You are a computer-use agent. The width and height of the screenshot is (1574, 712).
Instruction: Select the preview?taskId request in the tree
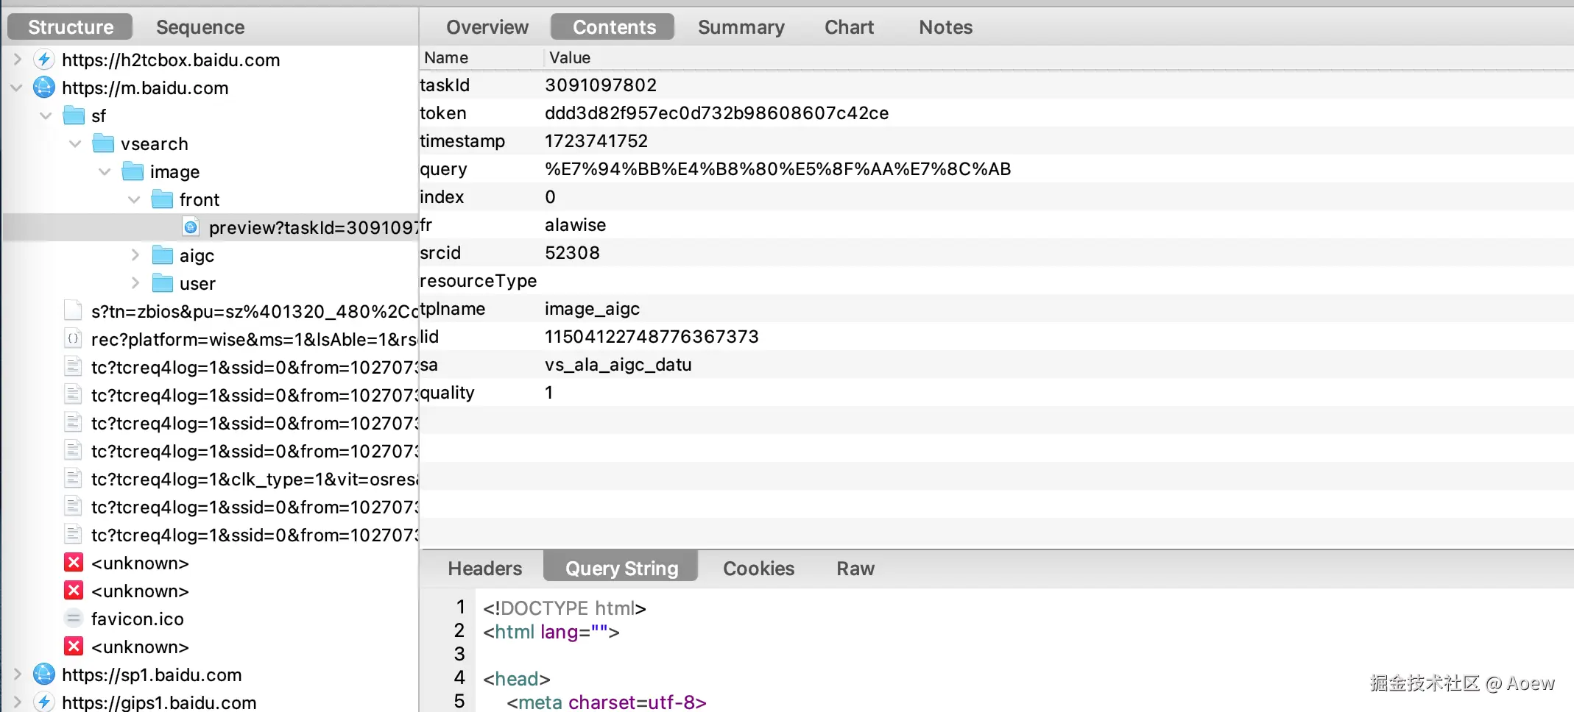(211, 227)
